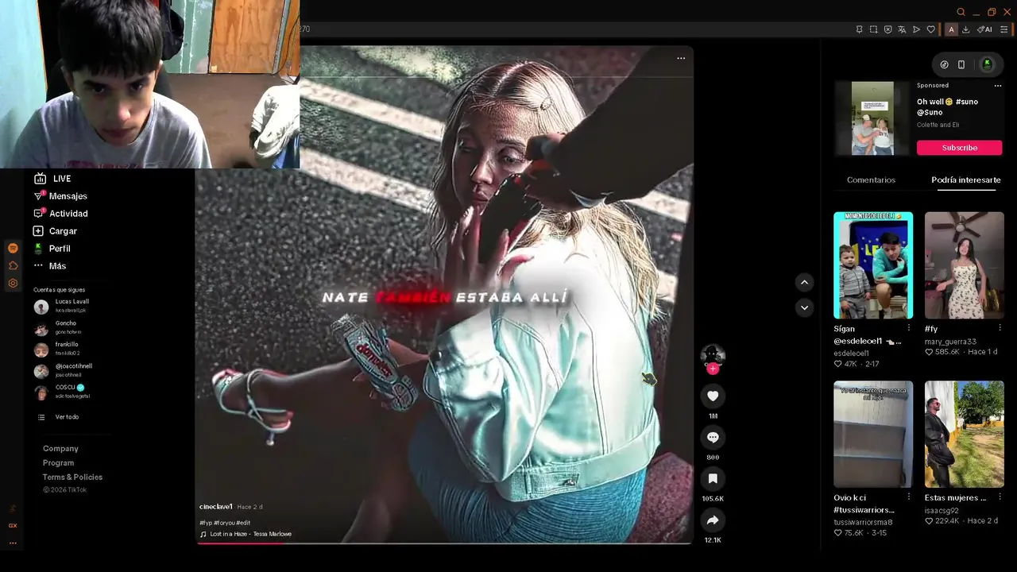1017x572 pixels.
Task: Open the COSCU verified account
Action: (x=64, y=392)
